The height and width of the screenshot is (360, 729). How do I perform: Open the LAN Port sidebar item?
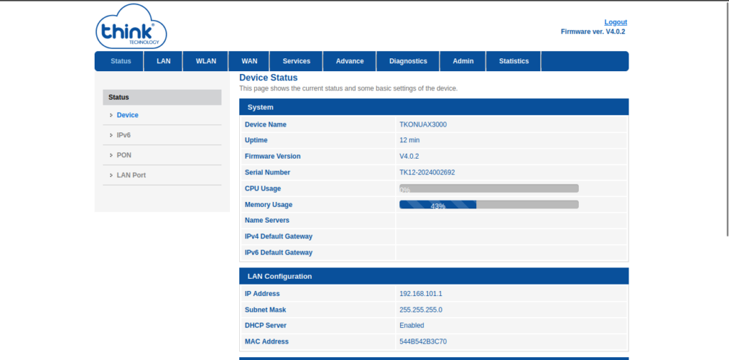[x=131, y=175]
